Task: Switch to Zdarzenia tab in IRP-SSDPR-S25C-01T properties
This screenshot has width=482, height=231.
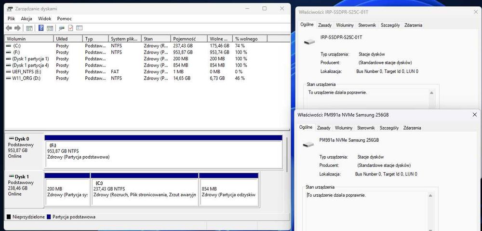Action: 413,25
